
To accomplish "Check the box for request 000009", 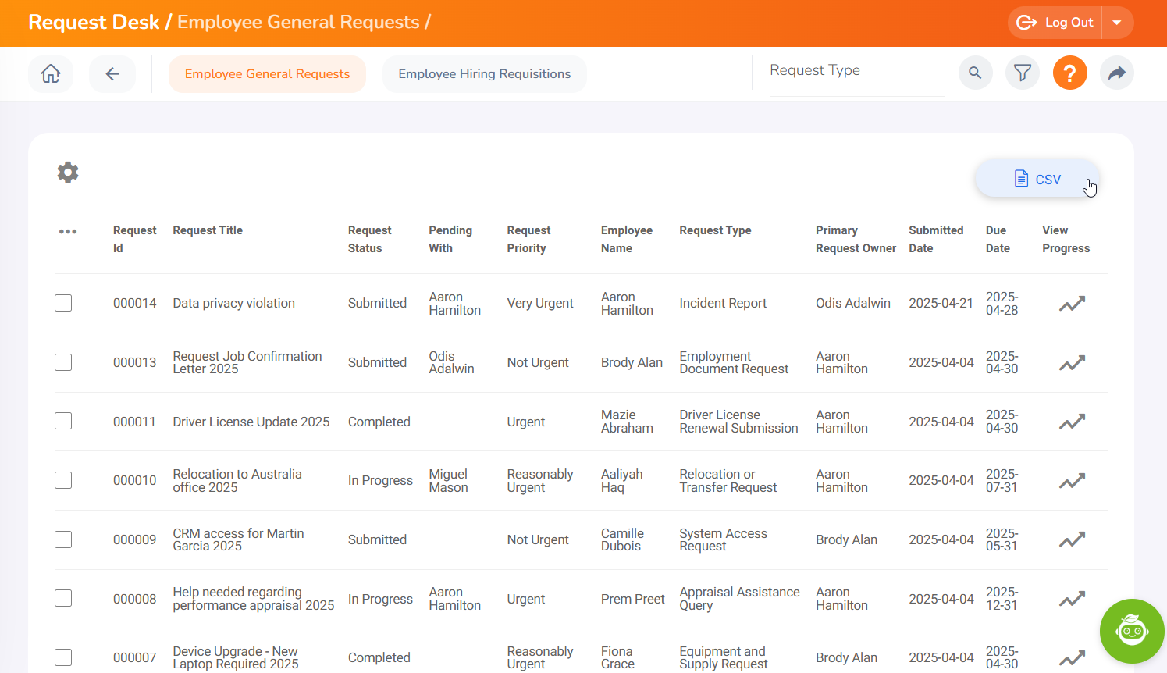I will coord(63,539).
